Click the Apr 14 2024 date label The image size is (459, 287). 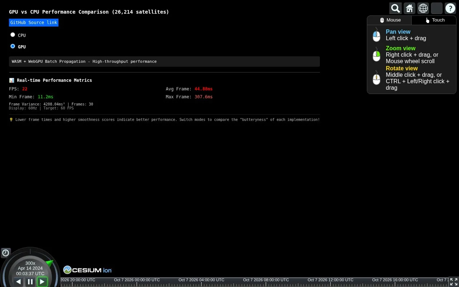30,268
